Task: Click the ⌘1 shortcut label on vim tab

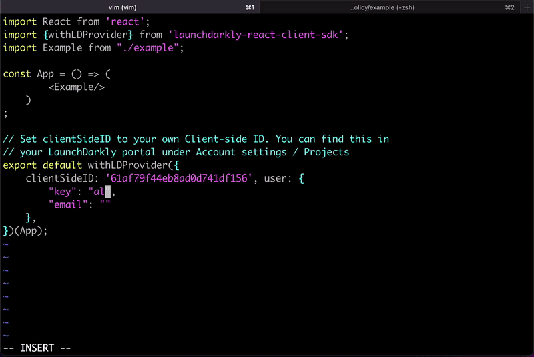Action: click(250, 7)
